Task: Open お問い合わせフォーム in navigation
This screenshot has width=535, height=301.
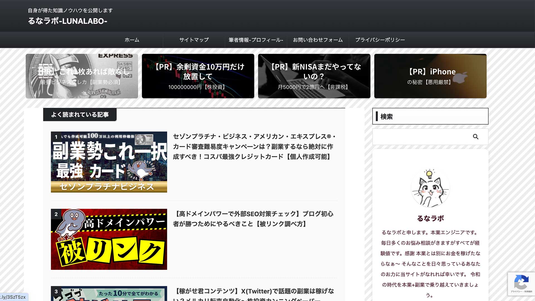Action: coord(318,40)
